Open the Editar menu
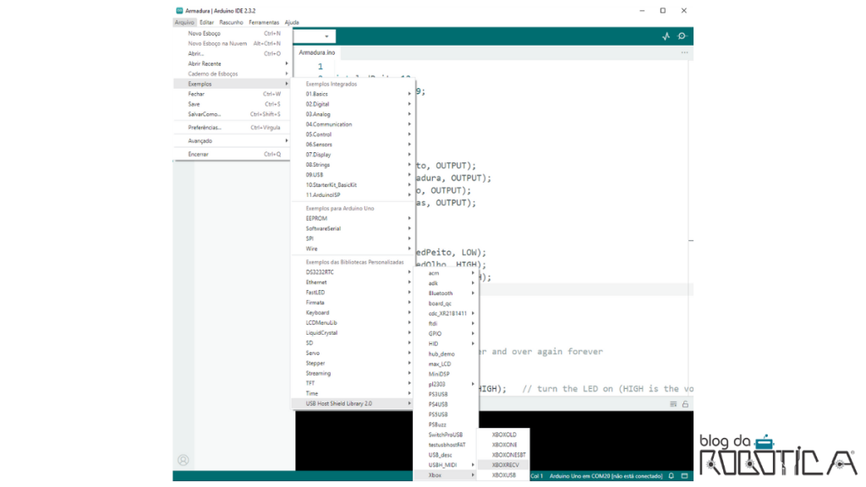This screenshot has height=487, width=866. point(206,23)
